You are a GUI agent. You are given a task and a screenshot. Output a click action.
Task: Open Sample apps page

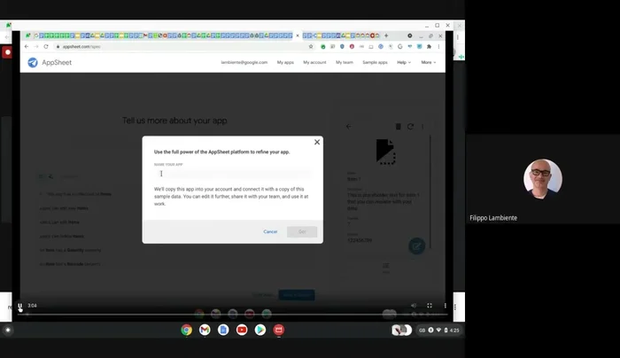click(375, 63)
